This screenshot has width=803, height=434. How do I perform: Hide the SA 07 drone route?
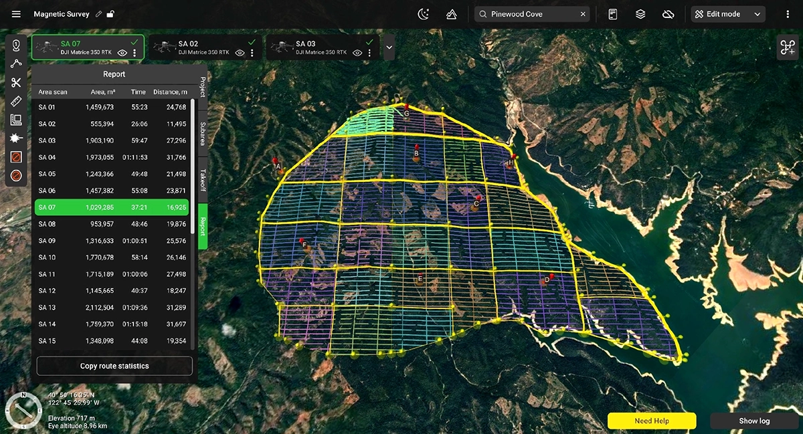pyautogui.click(x=124, y=53)
